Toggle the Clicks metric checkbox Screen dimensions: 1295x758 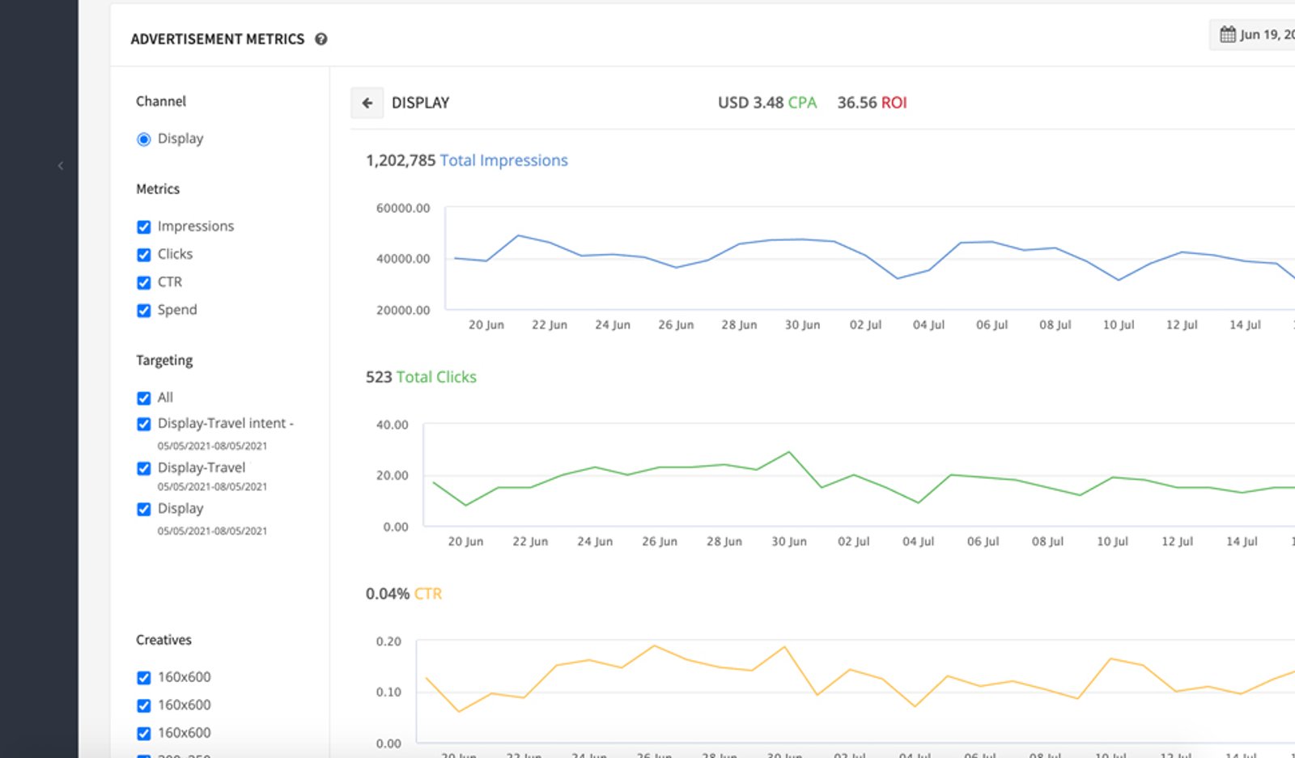(144, 255)
